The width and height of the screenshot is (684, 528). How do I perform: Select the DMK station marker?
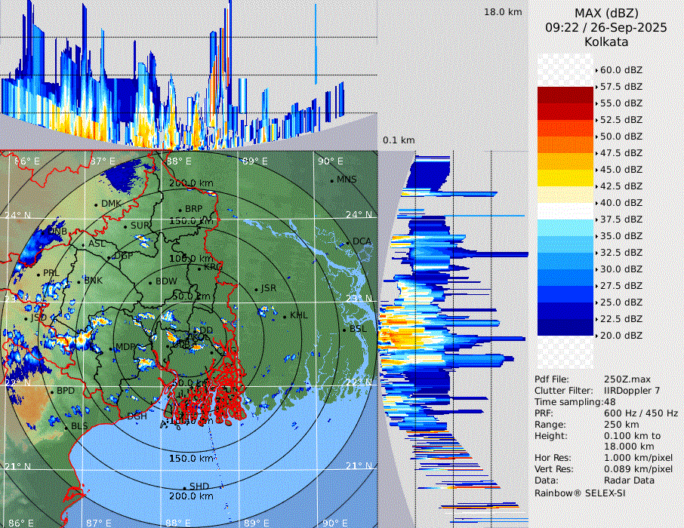coord(96,204)
